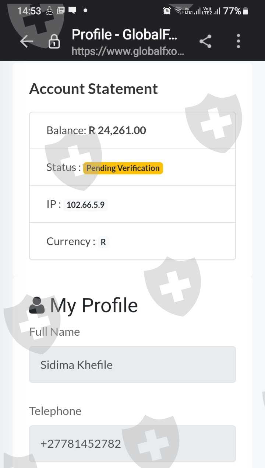Tap the globalfxo URL address text
The width and height of the screenshot is (265, 468).
coord(128,51)
